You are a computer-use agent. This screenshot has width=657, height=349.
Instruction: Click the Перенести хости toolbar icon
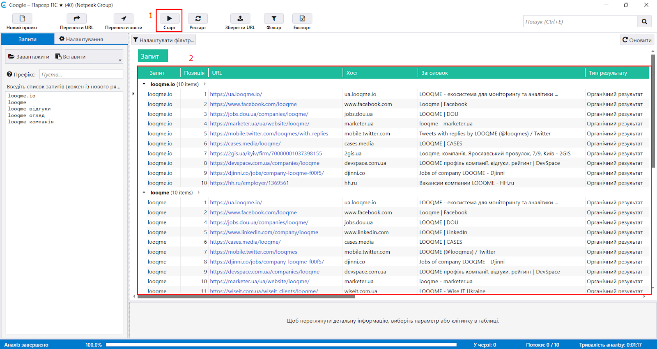pos(124,18)
